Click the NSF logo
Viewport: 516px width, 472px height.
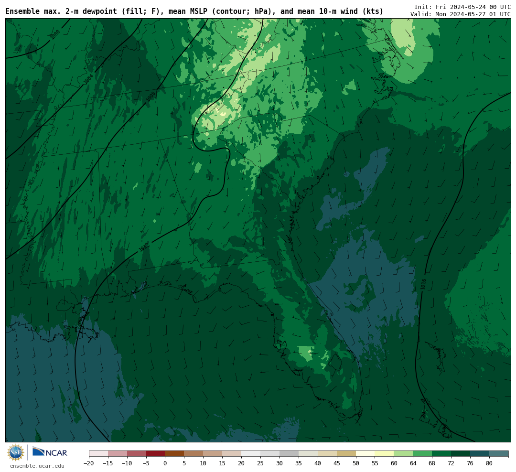click(16, 452)
